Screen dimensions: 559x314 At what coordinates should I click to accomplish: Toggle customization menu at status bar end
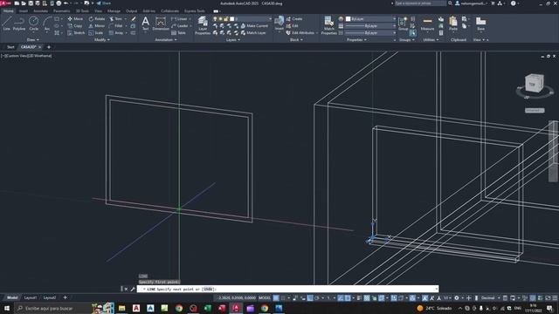[555, 297]
